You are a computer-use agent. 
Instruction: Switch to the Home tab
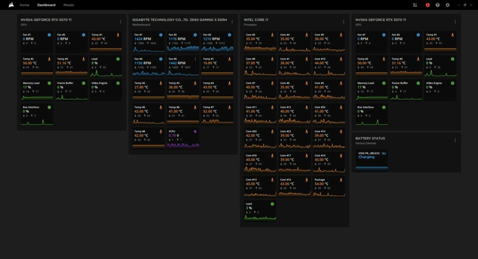[x=24, y=5]
